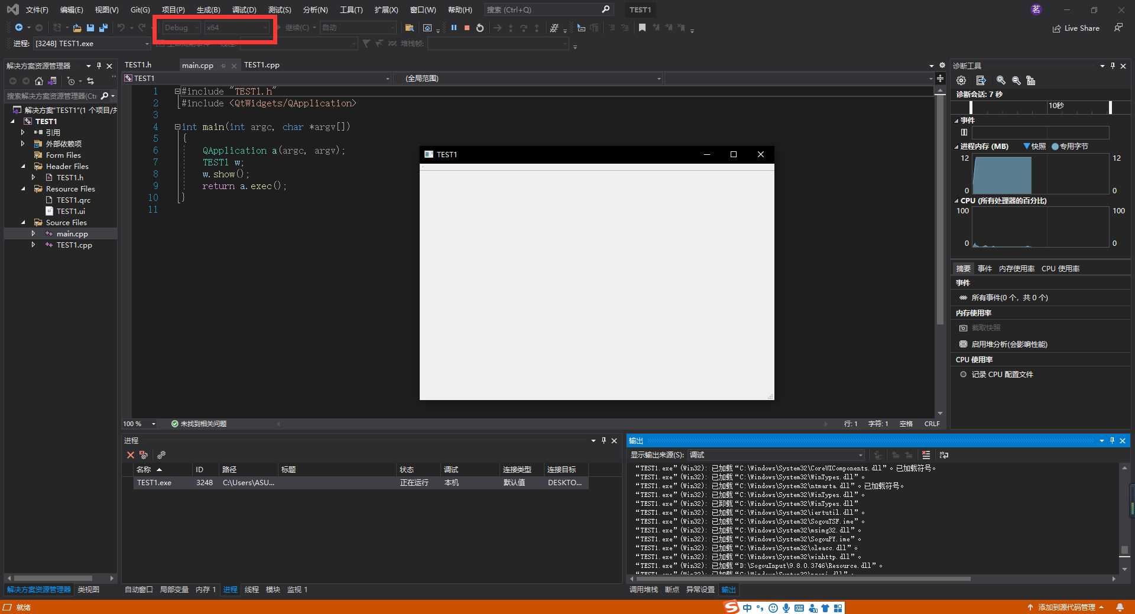Pause debugging with the Break All icon
The image size is (1135, 614).
[x=454, y=28]
